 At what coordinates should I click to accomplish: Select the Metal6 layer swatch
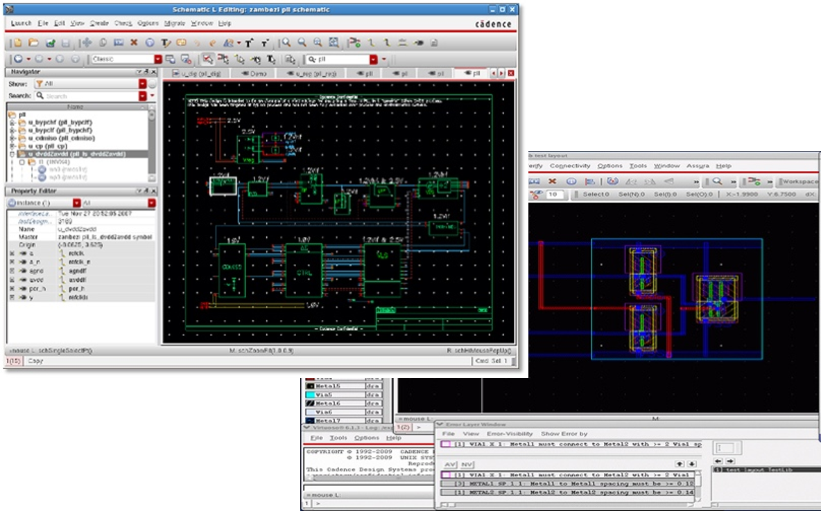(310, 404)
